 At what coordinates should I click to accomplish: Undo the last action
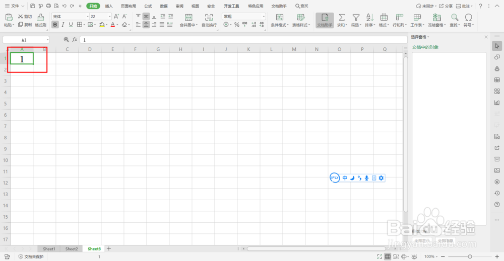coord(65,6)
